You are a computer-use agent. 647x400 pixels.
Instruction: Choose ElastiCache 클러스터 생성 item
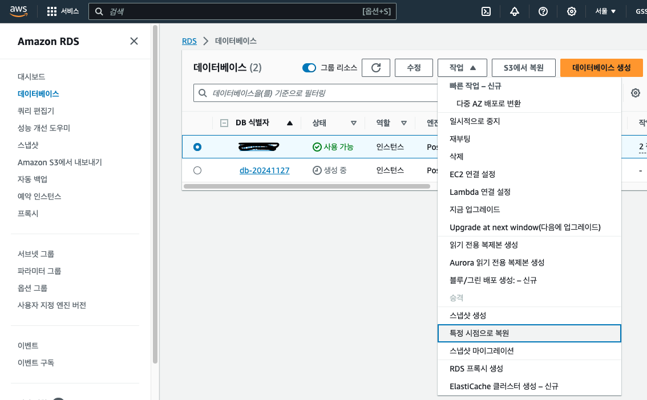529,386
